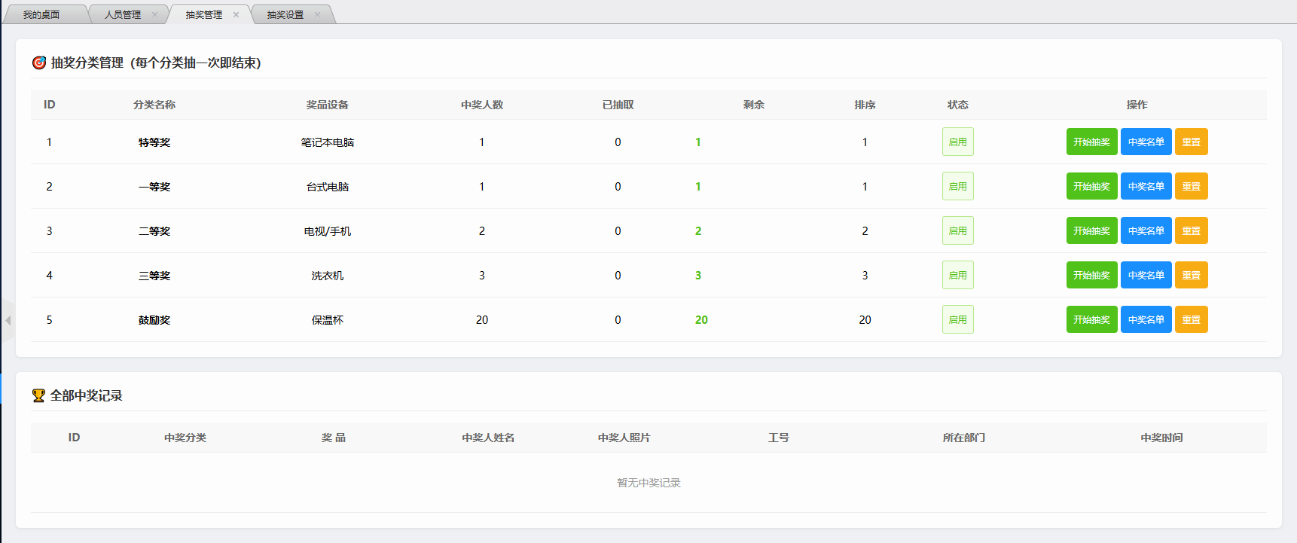The height and width of the screenshot is (543, 1297).
Task: Start lottery draw for 一等奖
Action: click(x=1091, y=186)
